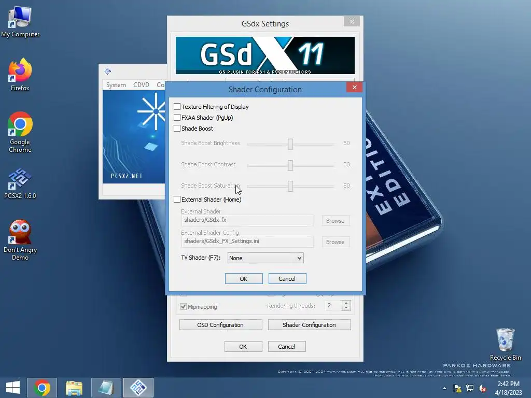Screen dimensions: 531x398
Task: Select the PCSX2 taskbar button
Action: 138,388
